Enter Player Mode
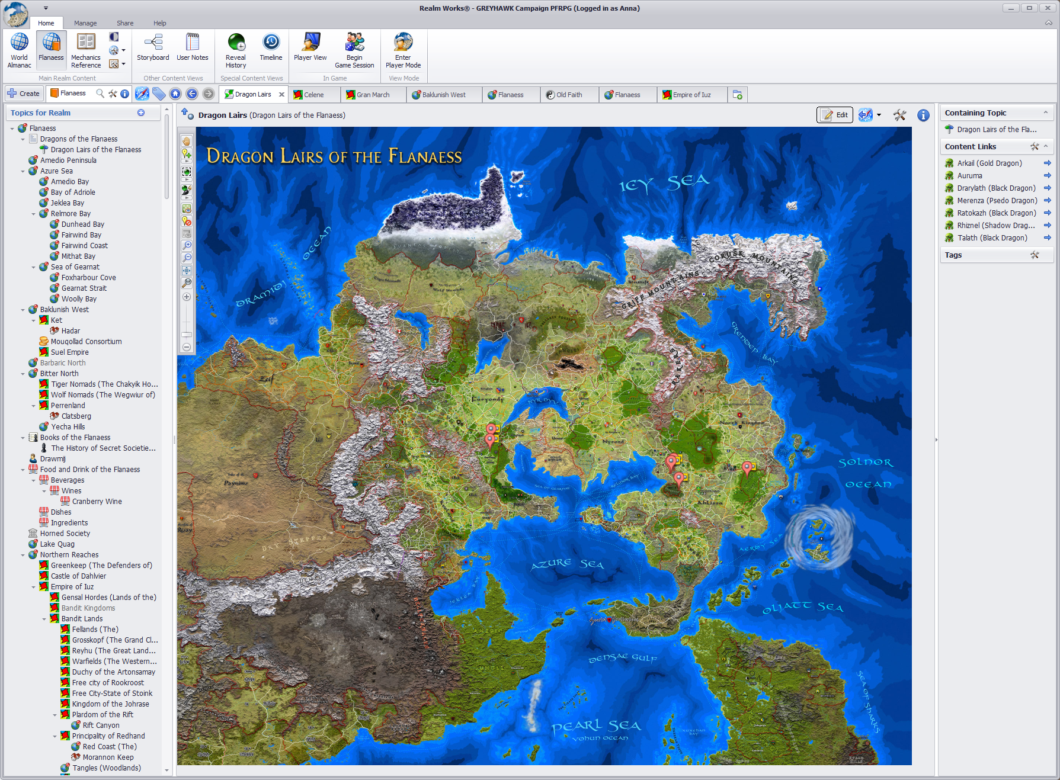The width and height of the screenshot is (1060, 780). point(403,50)
